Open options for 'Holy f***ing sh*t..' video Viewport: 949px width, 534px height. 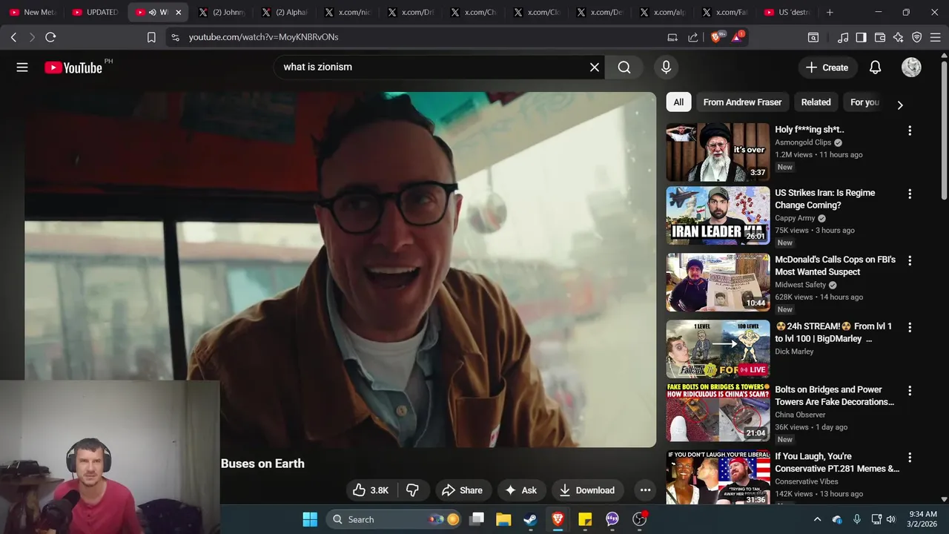910,131
